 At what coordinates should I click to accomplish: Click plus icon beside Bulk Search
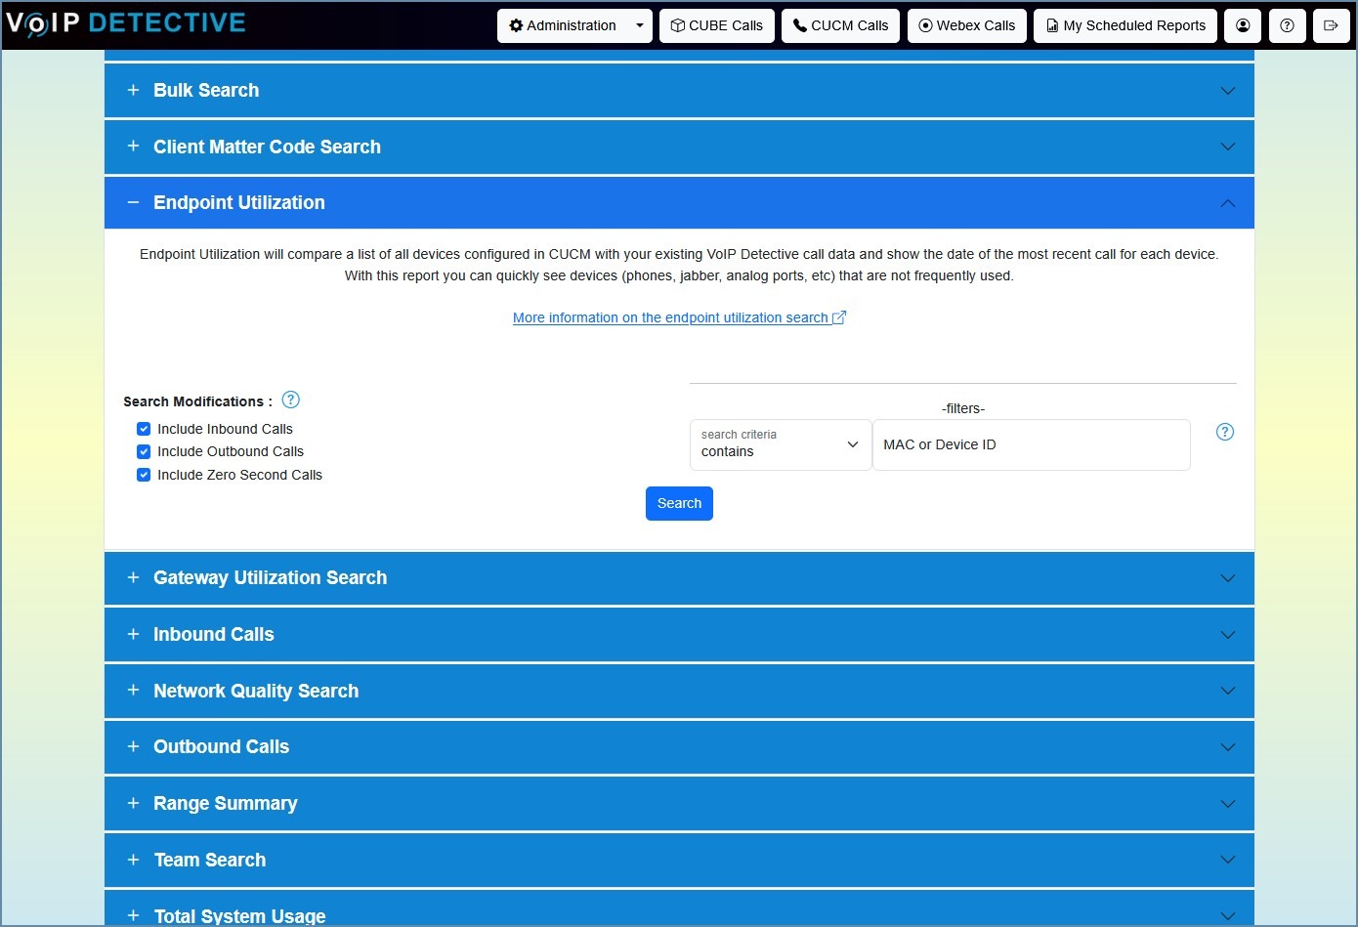coord(133,90)
